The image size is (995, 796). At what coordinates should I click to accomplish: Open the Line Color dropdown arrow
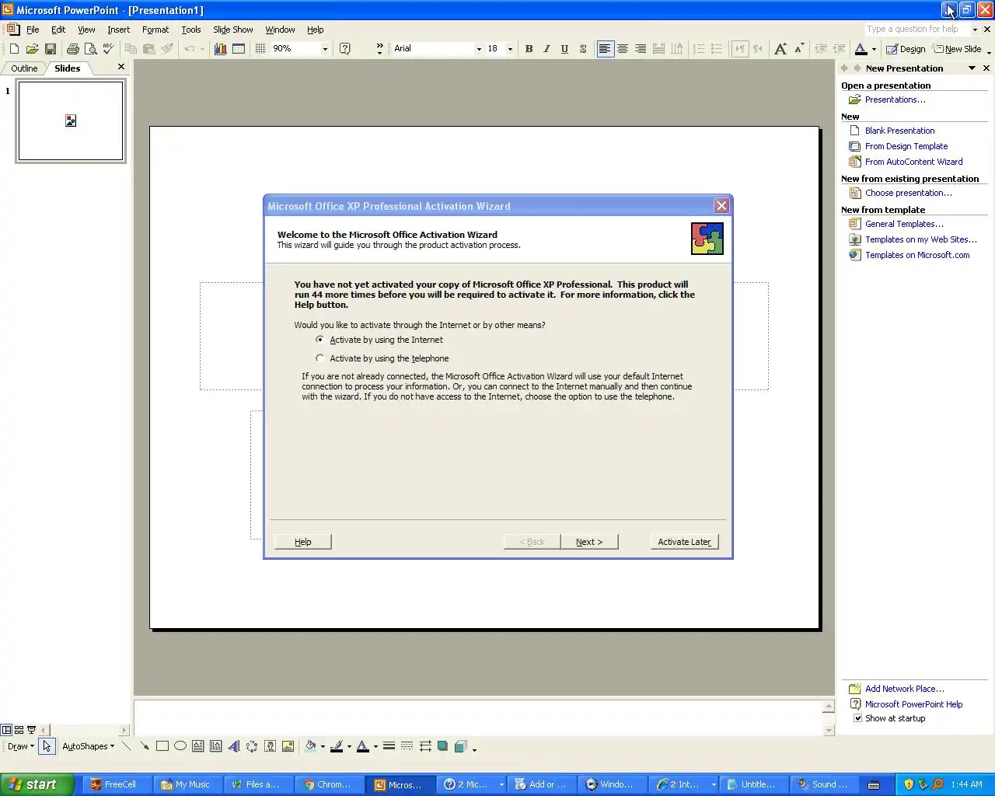click(x=349, y=746)
